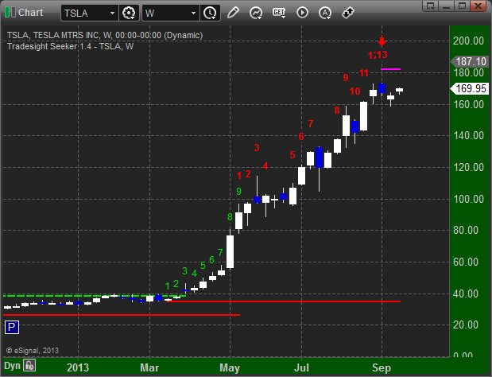The image size is (492, 377).
Task: Click the green Chart window link indicator
Action: (10, 13)
